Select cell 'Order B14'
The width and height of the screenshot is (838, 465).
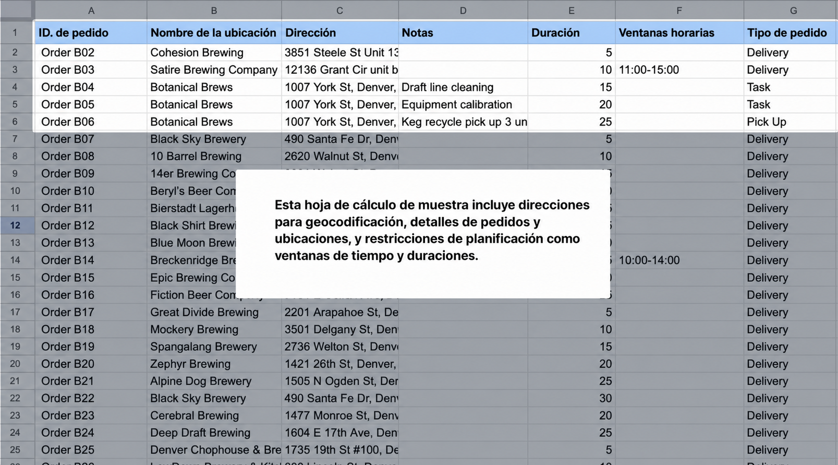[x=91, y=260]
